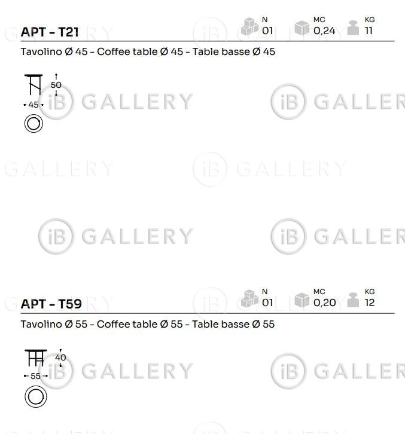405x434 pixels.
Task: Click the 55 width dimension label
Action: tap(35, 376)
